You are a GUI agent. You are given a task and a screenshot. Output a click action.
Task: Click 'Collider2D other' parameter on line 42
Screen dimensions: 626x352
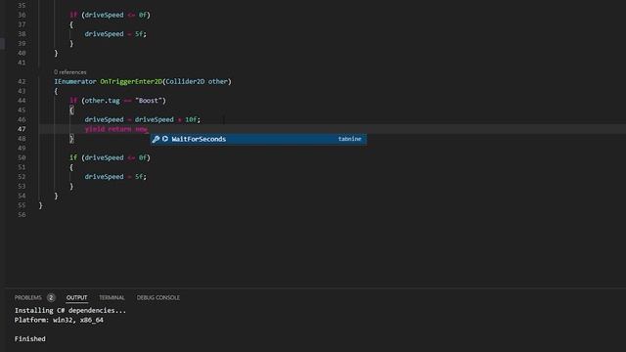coord(197,81)
